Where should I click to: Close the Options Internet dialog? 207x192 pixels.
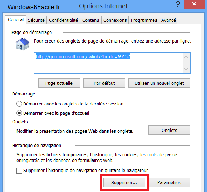coord(194,4)
